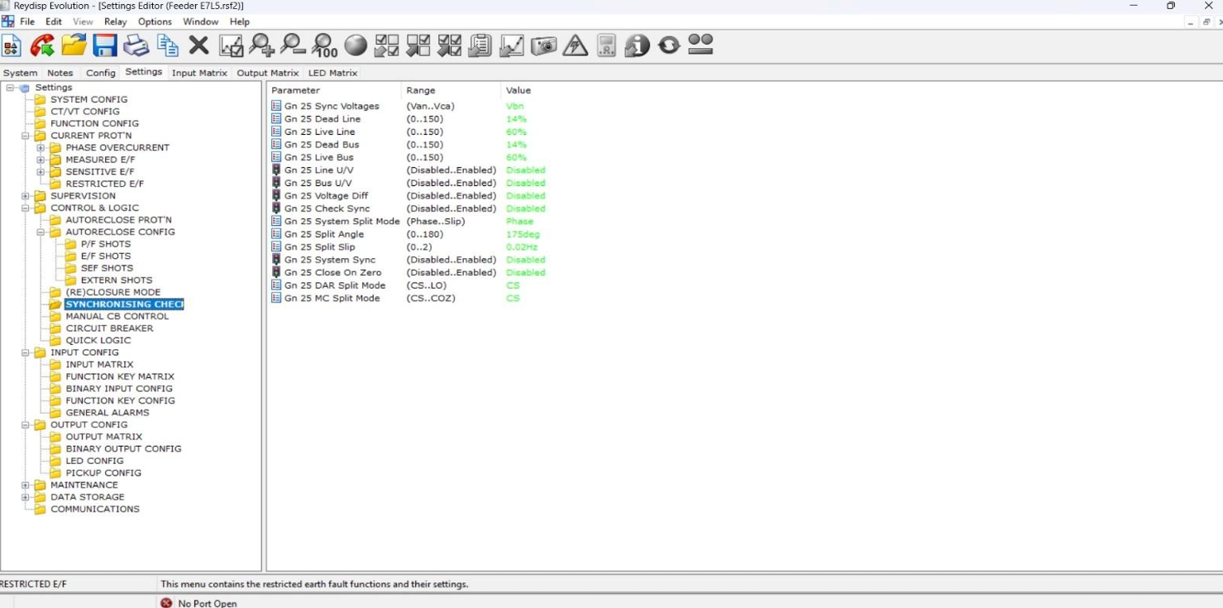Toggle Gn 25 Line U/V to Enabled
The image size is (1223, 608).
point(526,170)
